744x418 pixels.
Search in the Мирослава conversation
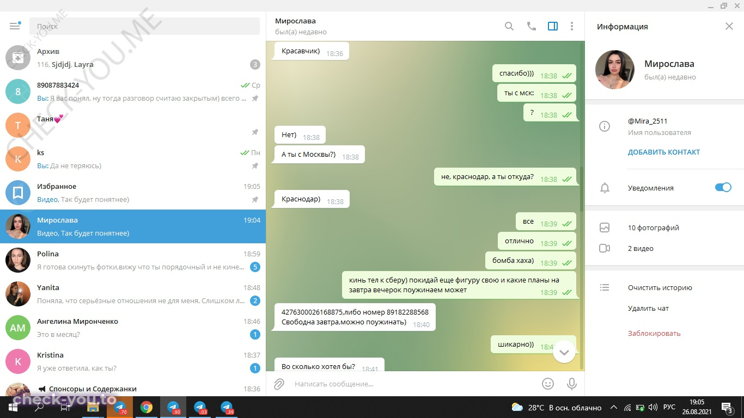[509, 26]
